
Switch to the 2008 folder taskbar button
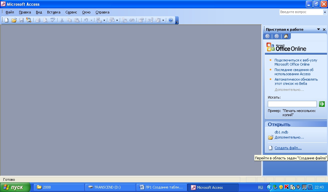59,187
